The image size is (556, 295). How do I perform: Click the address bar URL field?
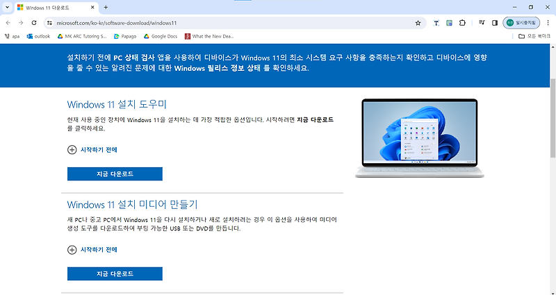point(234,23)
